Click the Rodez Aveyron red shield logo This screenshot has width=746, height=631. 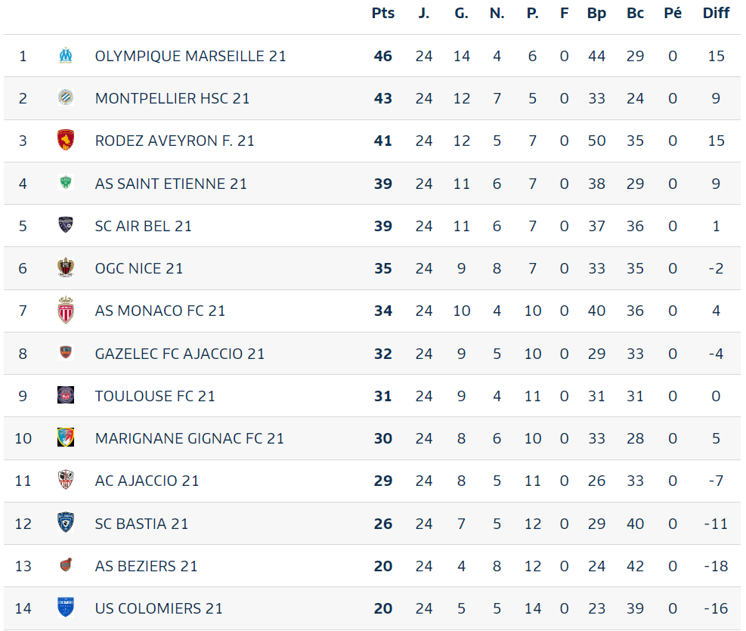click(x=66, y=141)
